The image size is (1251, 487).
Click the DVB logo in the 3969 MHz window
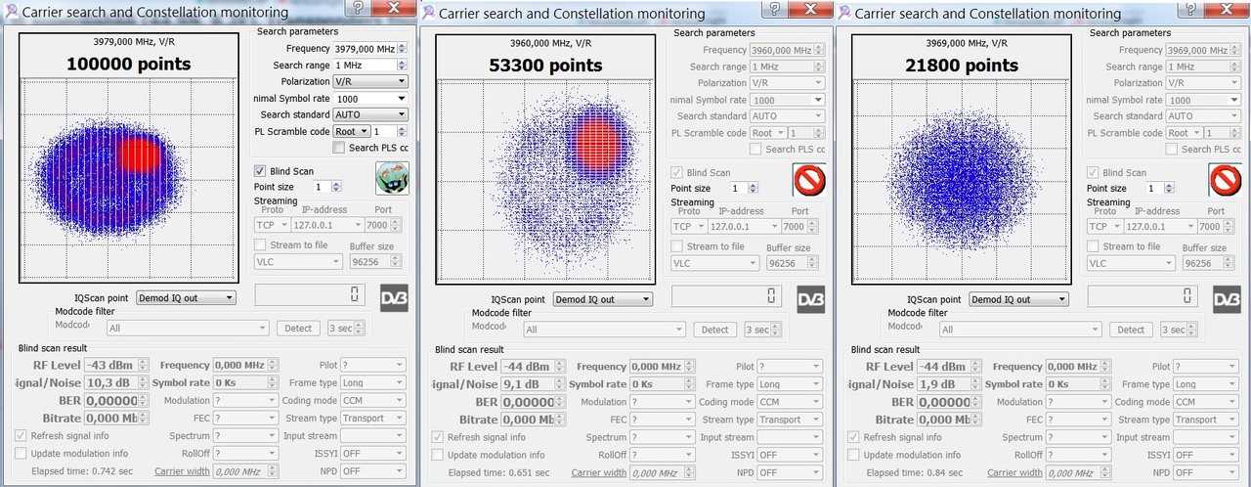click(x=1228, y=299)
